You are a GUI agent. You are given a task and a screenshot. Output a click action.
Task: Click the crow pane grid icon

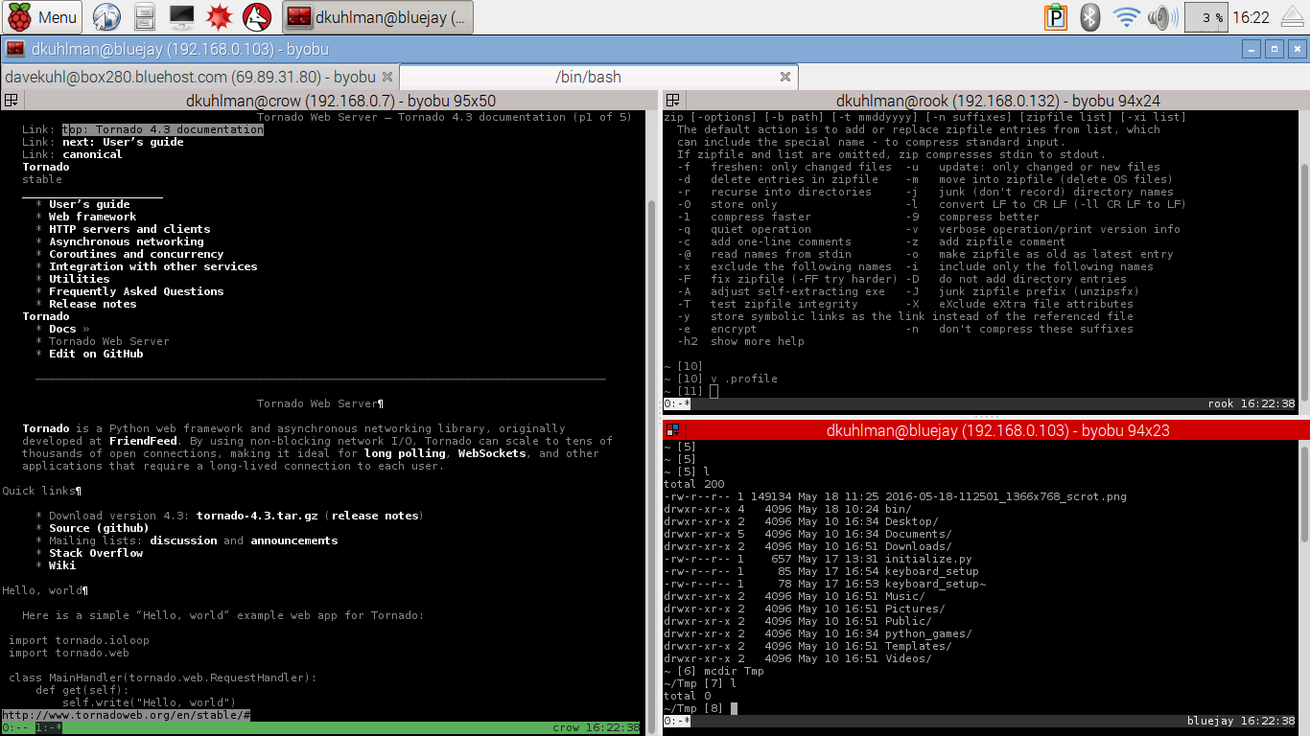click(11, 100)
